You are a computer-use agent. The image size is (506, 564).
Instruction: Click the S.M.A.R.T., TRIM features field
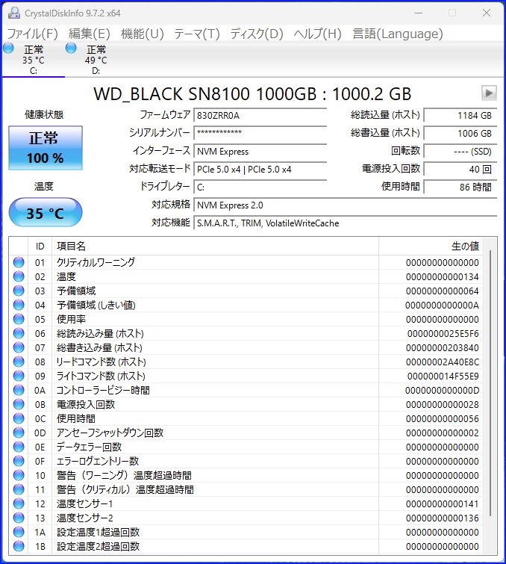coord(345,223)
